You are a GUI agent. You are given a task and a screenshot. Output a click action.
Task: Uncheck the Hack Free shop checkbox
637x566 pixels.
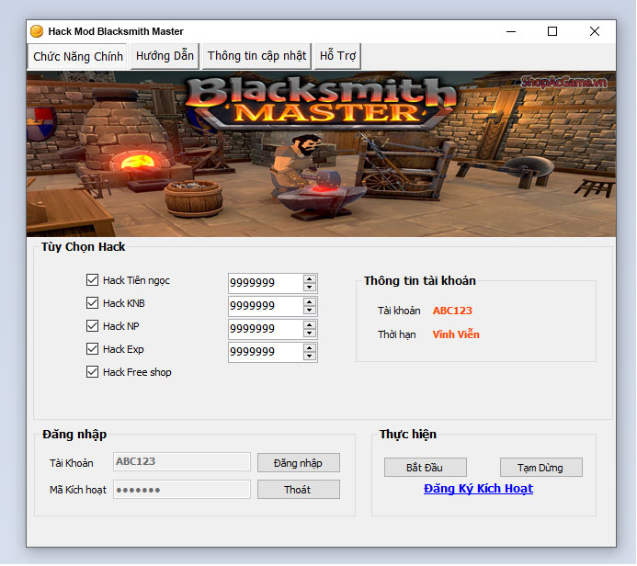coord(92,372)
